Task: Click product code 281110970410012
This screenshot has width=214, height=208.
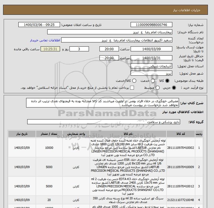Action: pos(181,186)
